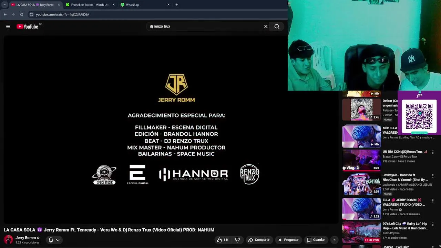Open options menu for Javitayala Bonitida video
This screenshot has width=441, height=248.
tap(433, 176)
